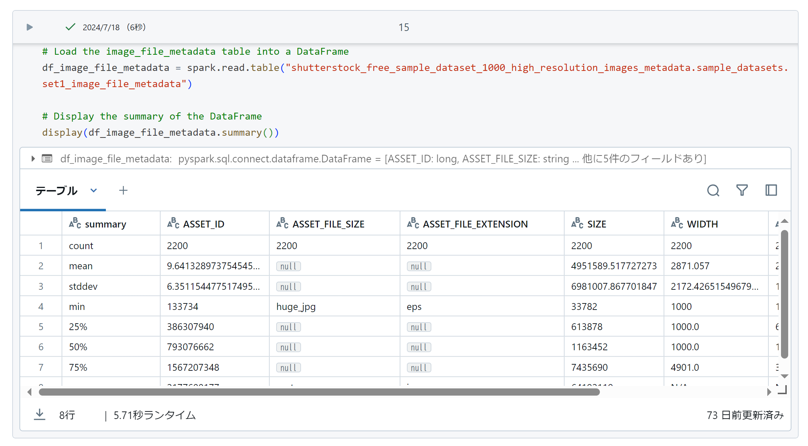Click the ASSET_FILE_EXTENSION column header
The image size is (808, 446).
475,224
